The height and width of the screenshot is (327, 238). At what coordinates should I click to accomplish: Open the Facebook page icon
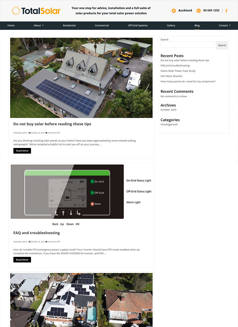click(226, 11)
